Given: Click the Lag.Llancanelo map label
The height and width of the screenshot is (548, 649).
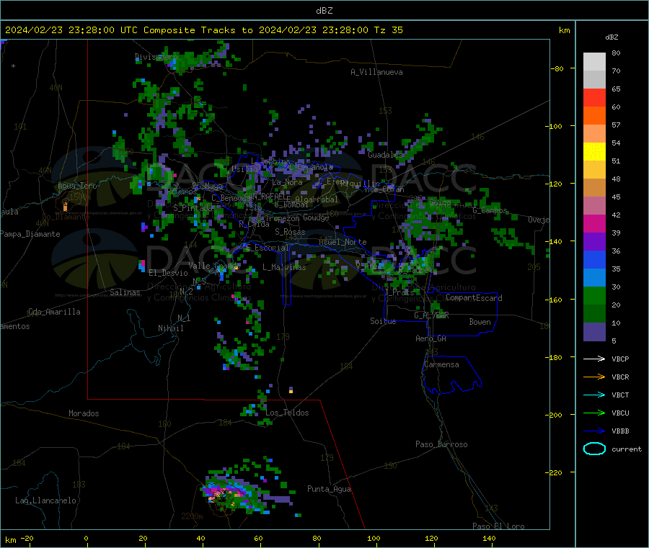Looking at the screenshot, I should 45,500.
